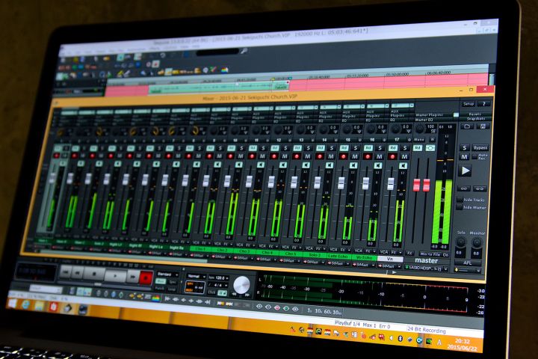Open the Snapshots panel in the mixer
This screenshot has height=359, width=538.
(x=475, y=120)
